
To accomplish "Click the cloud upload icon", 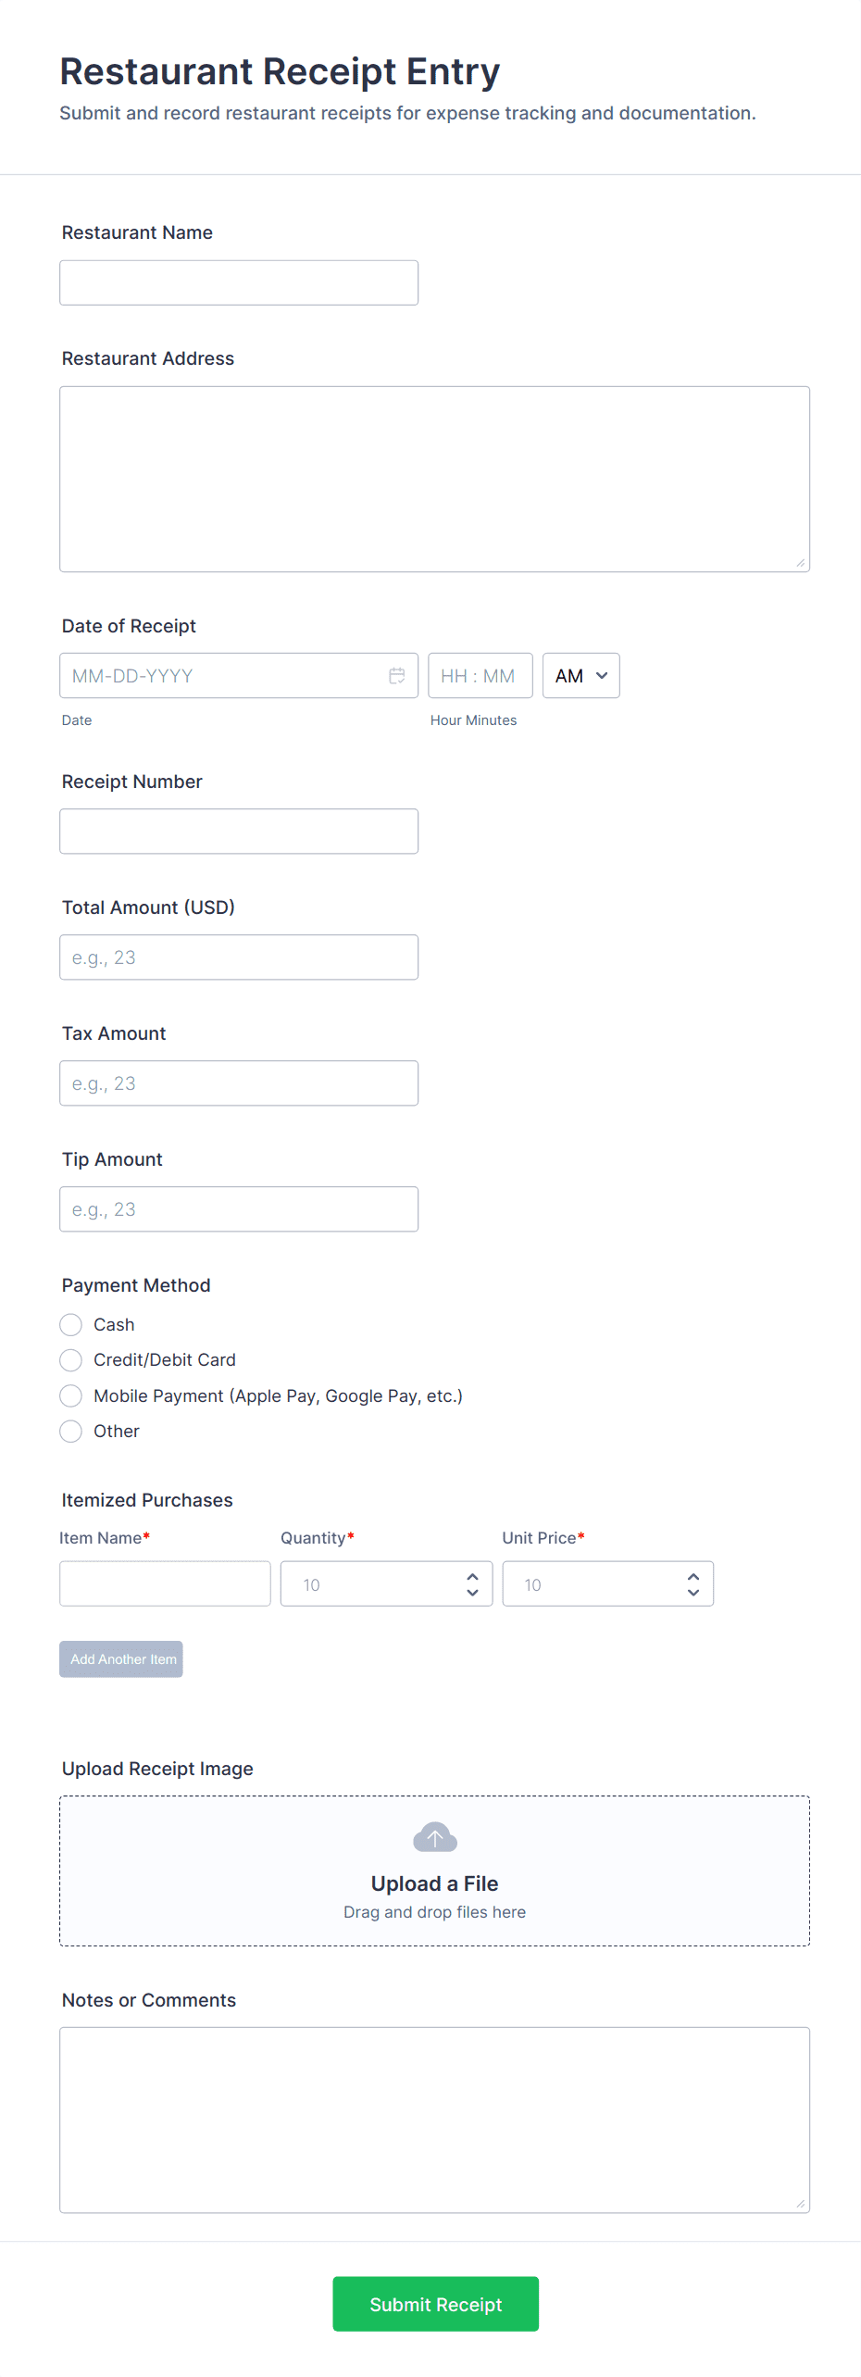I will tap(434, 1836).
